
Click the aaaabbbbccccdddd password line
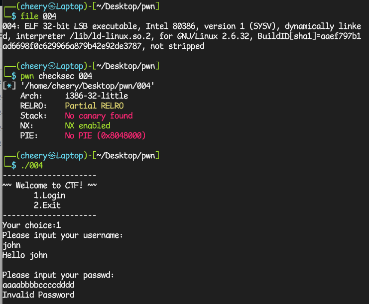(x=39, y=285)
